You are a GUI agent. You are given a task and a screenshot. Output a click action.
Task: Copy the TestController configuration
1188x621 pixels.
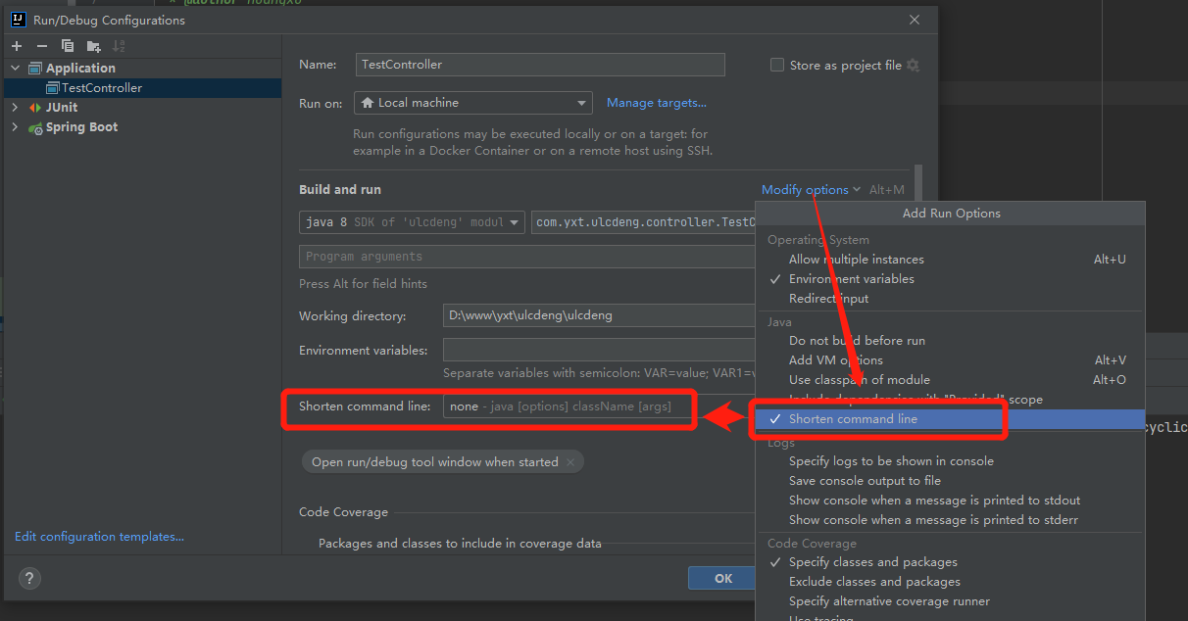click(67, 45)
